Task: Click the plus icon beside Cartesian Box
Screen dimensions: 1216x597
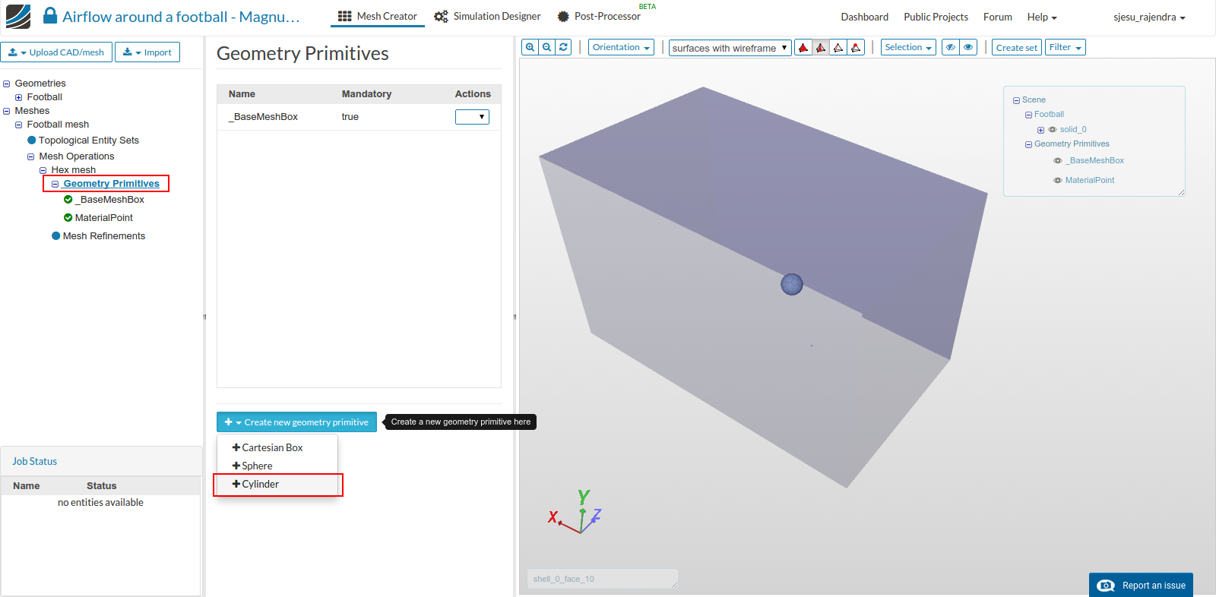Action: click(236, 447)
